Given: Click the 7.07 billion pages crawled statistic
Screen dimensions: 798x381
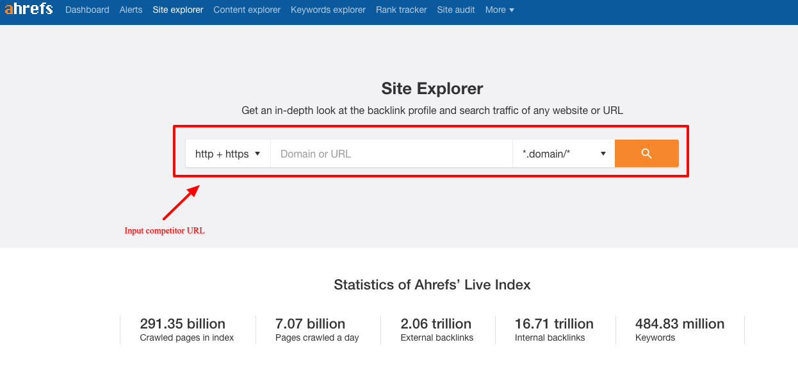Looking at the screenshot, I should click(x=317, y=330).
